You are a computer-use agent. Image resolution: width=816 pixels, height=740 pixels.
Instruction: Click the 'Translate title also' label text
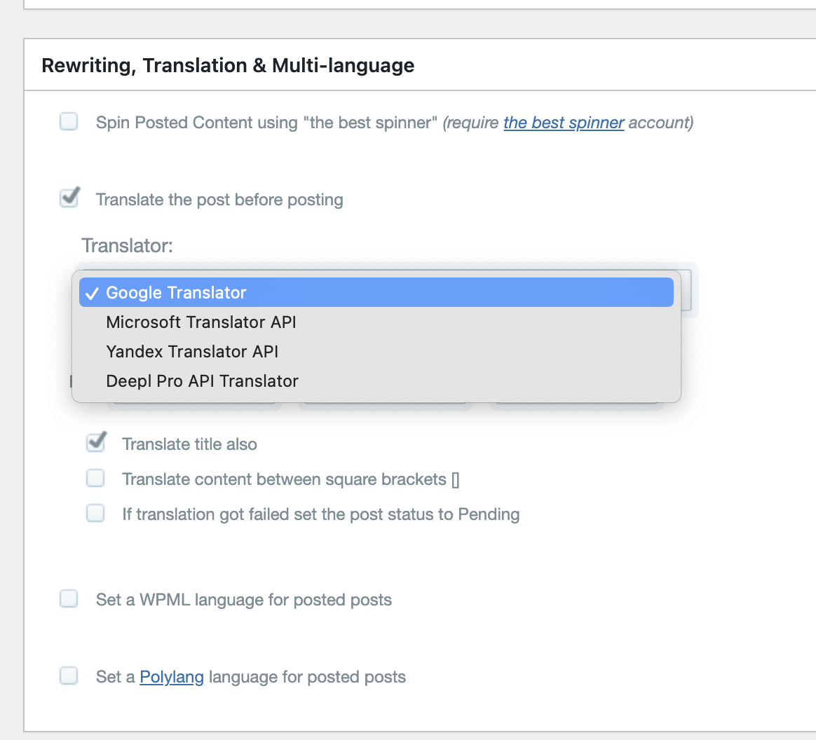pos(189,444)
